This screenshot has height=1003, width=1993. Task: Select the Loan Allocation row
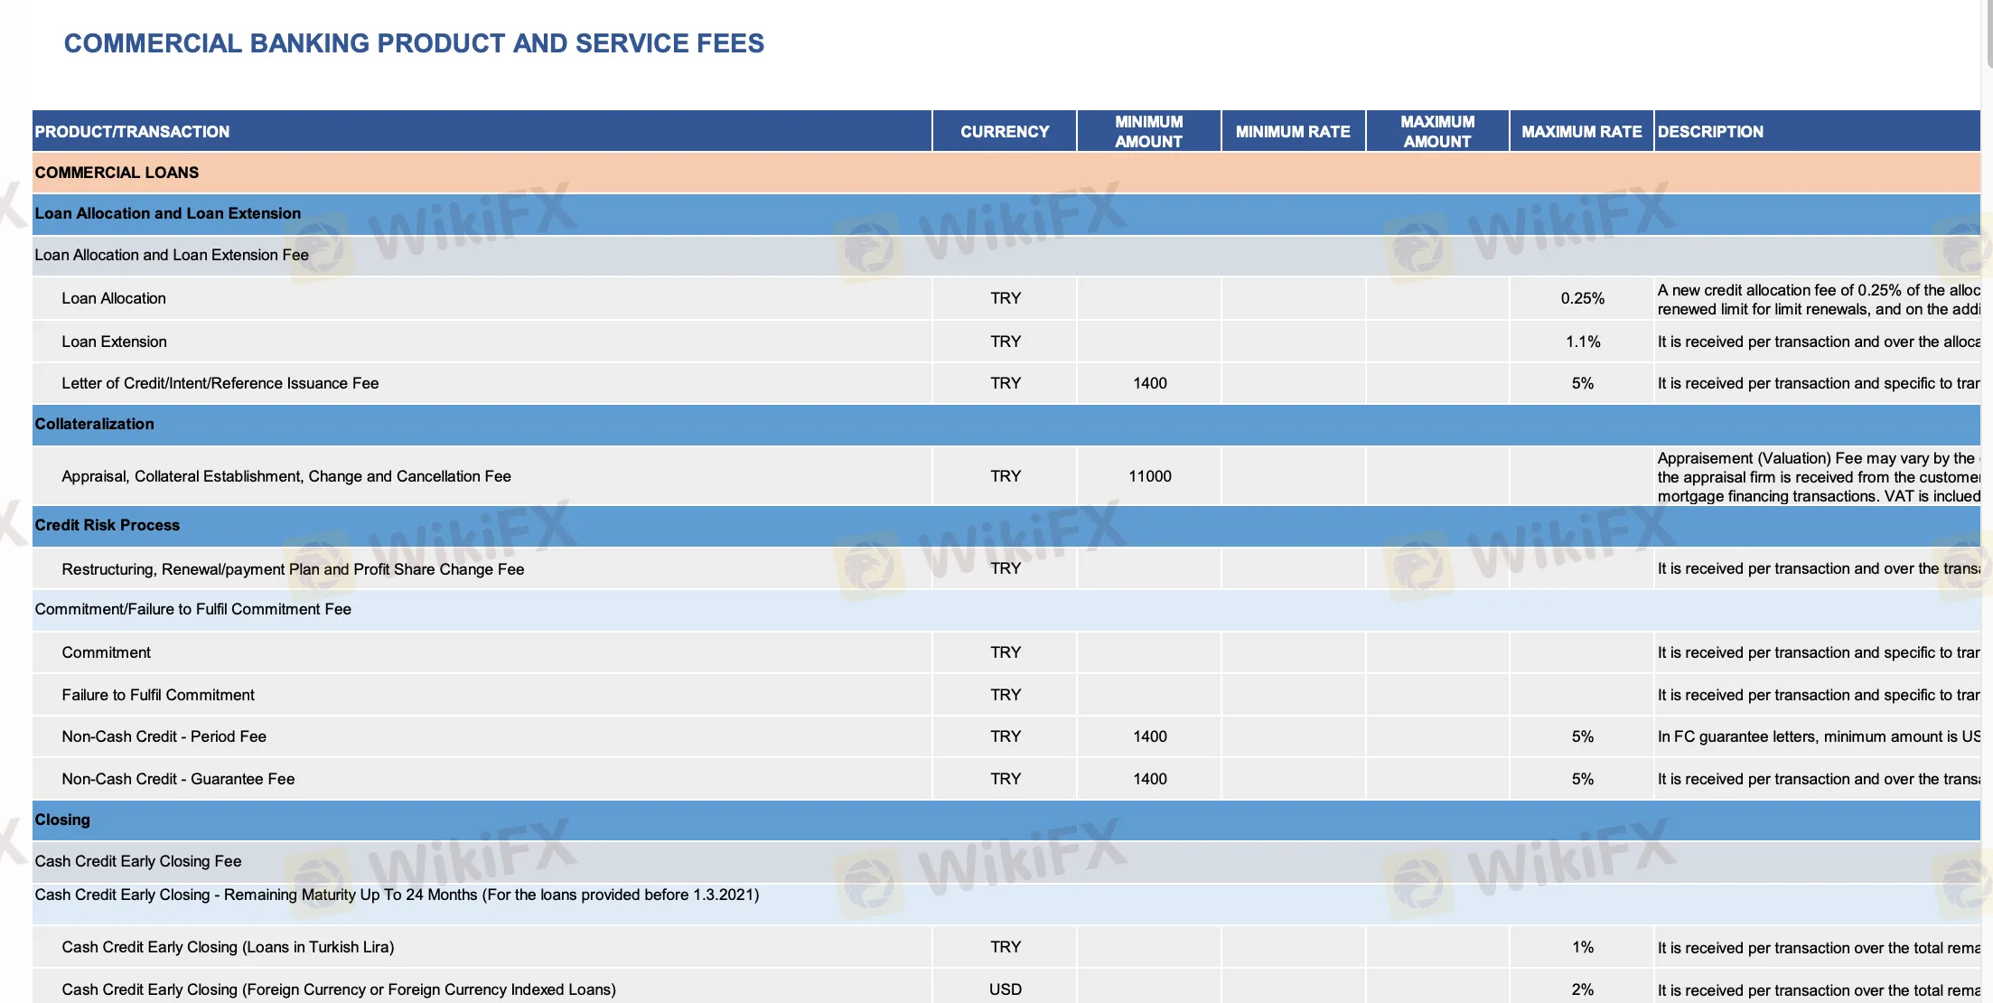tap(113, 297)
